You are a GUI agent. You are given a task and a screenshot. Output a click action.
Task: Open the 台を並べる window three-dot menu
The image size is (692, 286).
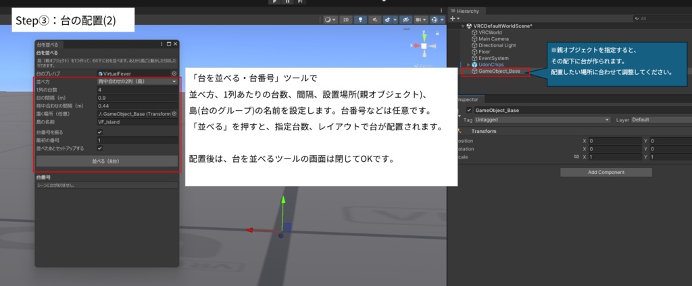point(162,44)
